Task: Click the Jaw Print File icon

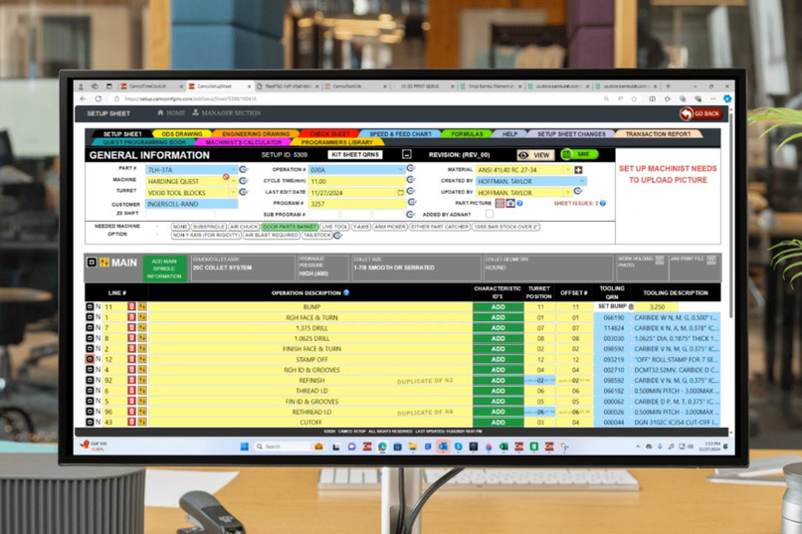Action: (711, 261)
